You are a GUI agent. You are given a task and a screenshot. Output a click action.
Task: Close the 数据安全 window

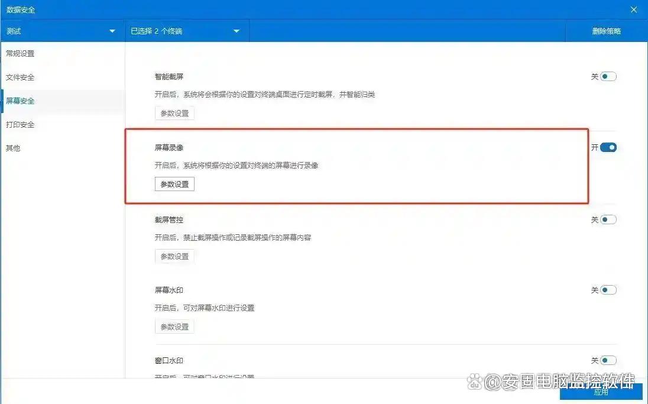634,9
